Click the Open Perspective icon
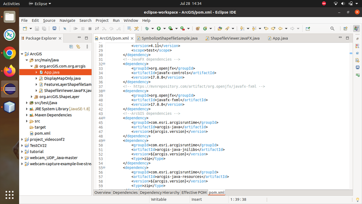 click(345, 28)
